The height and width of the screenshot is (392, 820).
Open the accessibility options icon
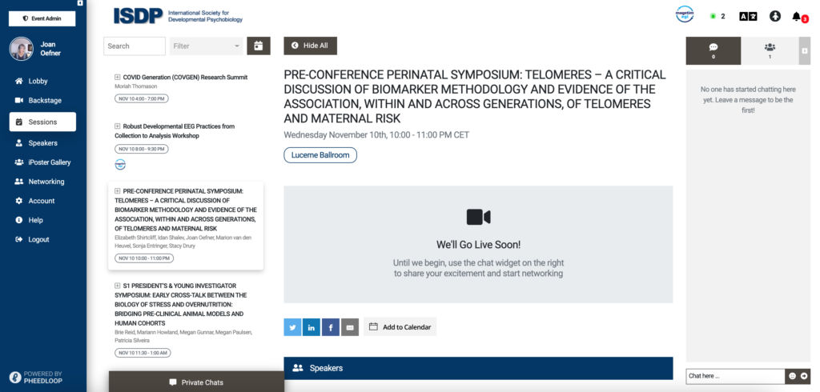(775, 16)
